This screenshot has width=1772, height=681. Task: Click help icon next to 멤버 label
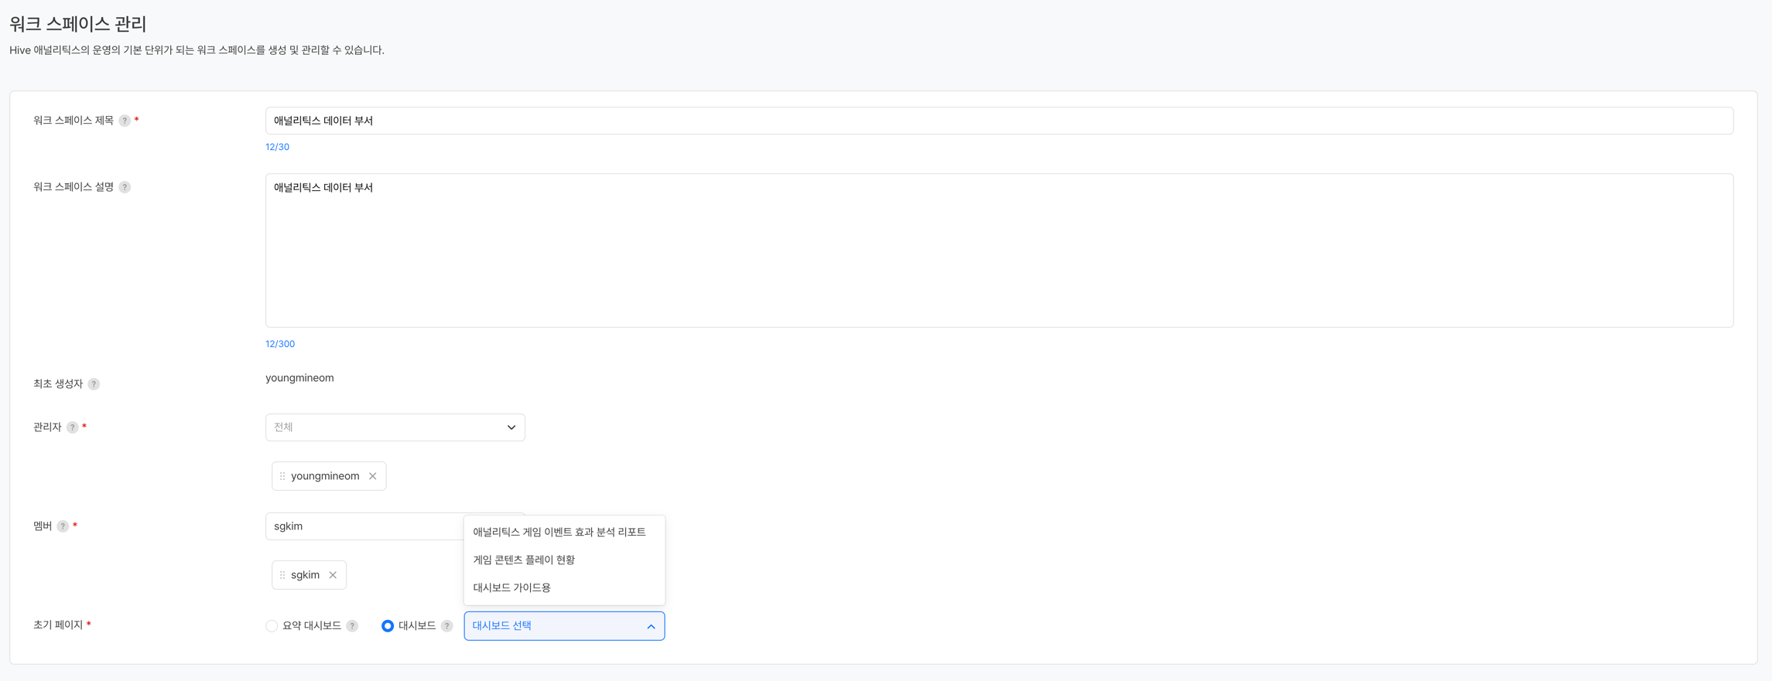pyautogui.click(x=63, y=526)
